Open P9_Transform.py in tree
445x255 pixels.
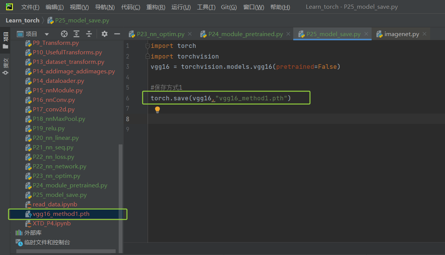tap(56, 43)
